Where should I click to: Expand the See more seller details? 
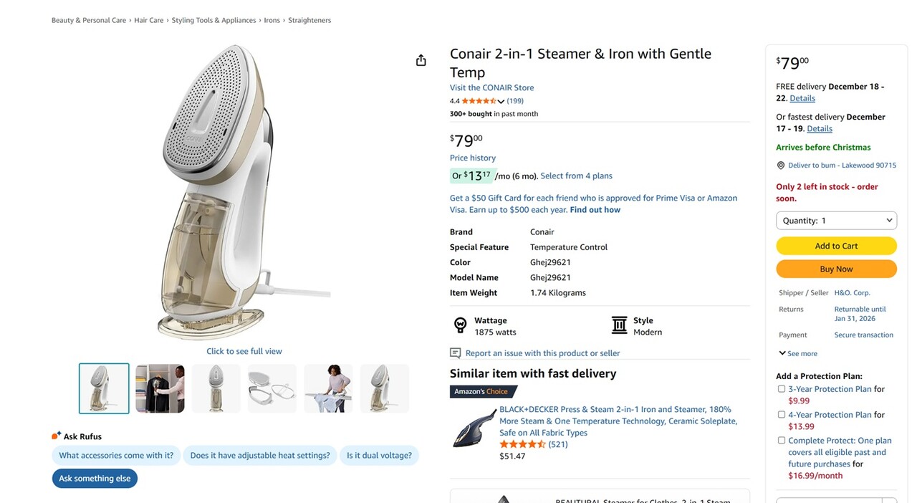(798, 353)
